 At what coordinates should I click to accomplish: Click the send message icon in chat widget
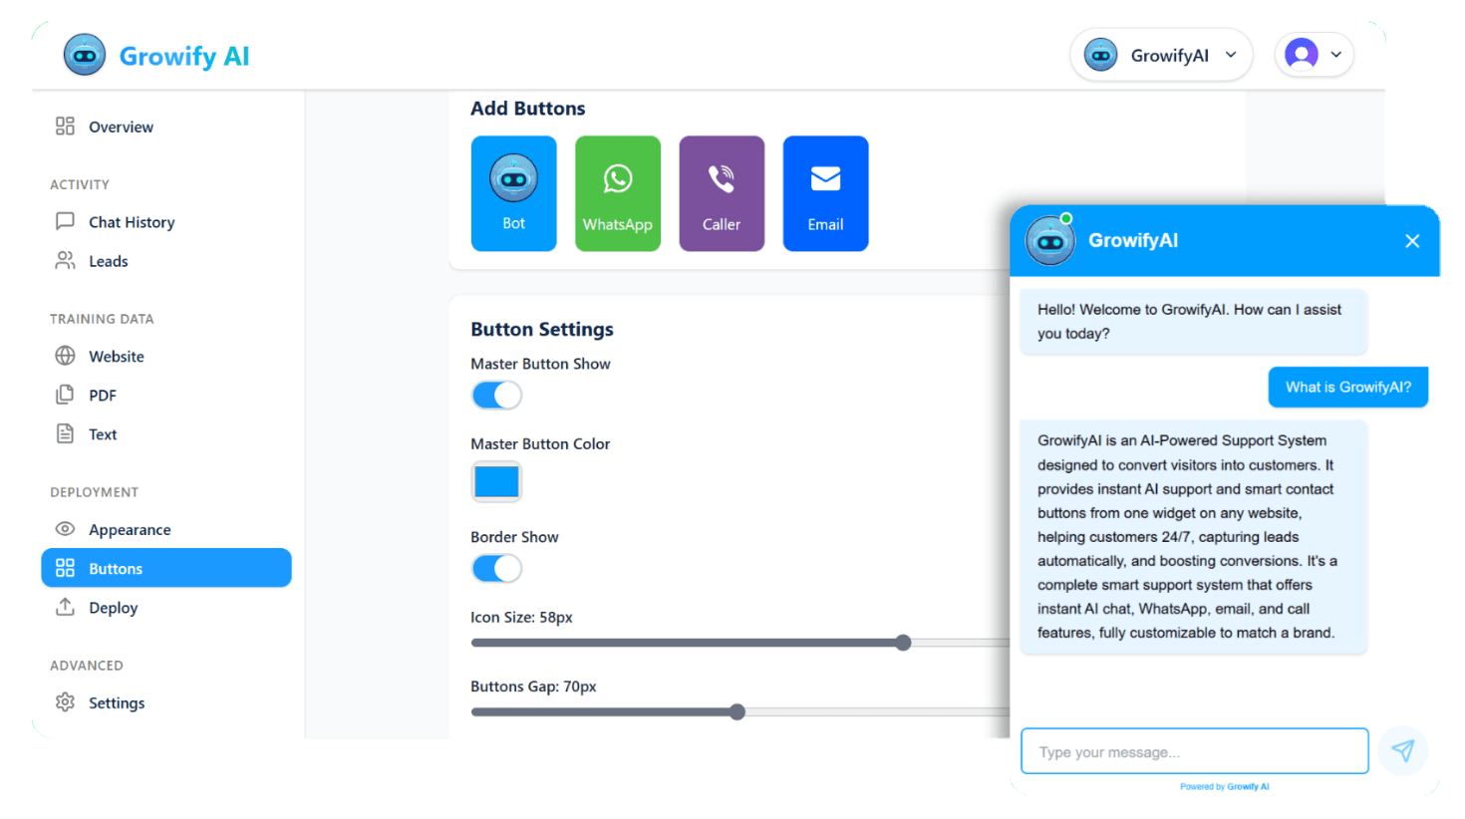[1403, 751]
